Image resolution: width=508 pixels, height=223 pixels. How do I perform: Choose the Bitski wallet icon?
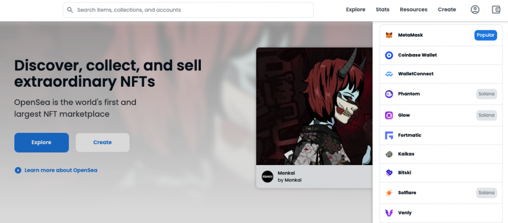[389, 173]
